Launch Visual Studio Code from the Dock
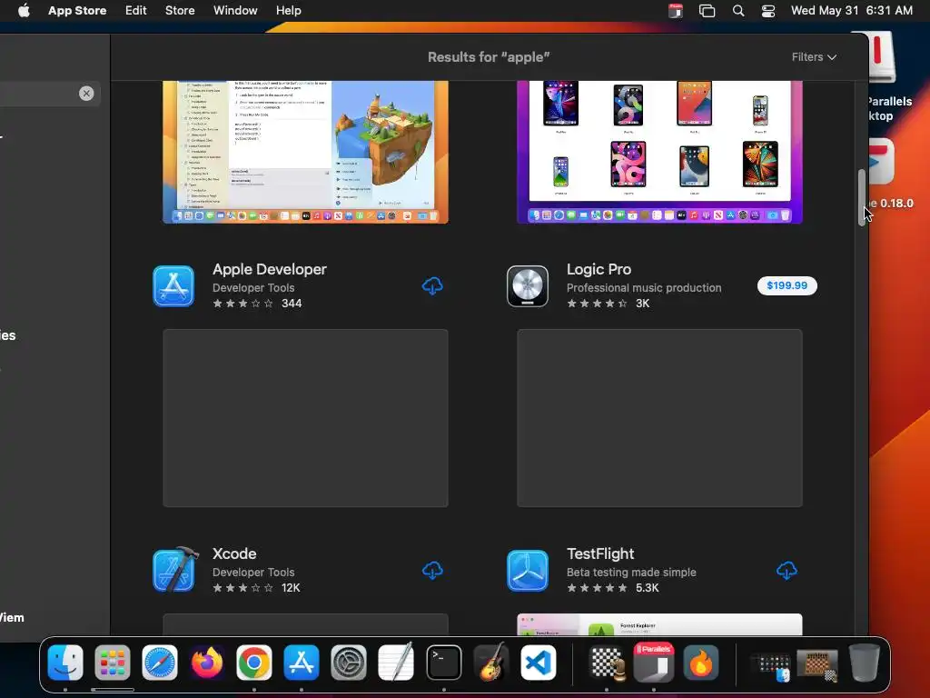 coord(539,663)
